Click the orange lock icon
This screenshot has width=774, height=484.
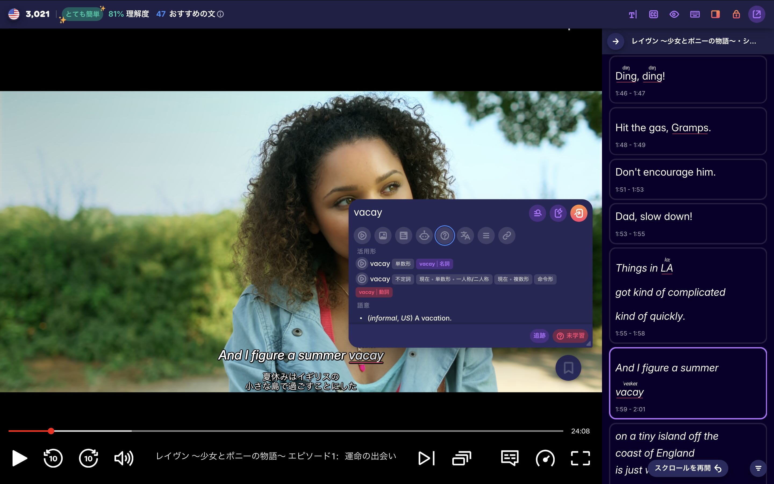pyautogui.click(x=736, y=14)
